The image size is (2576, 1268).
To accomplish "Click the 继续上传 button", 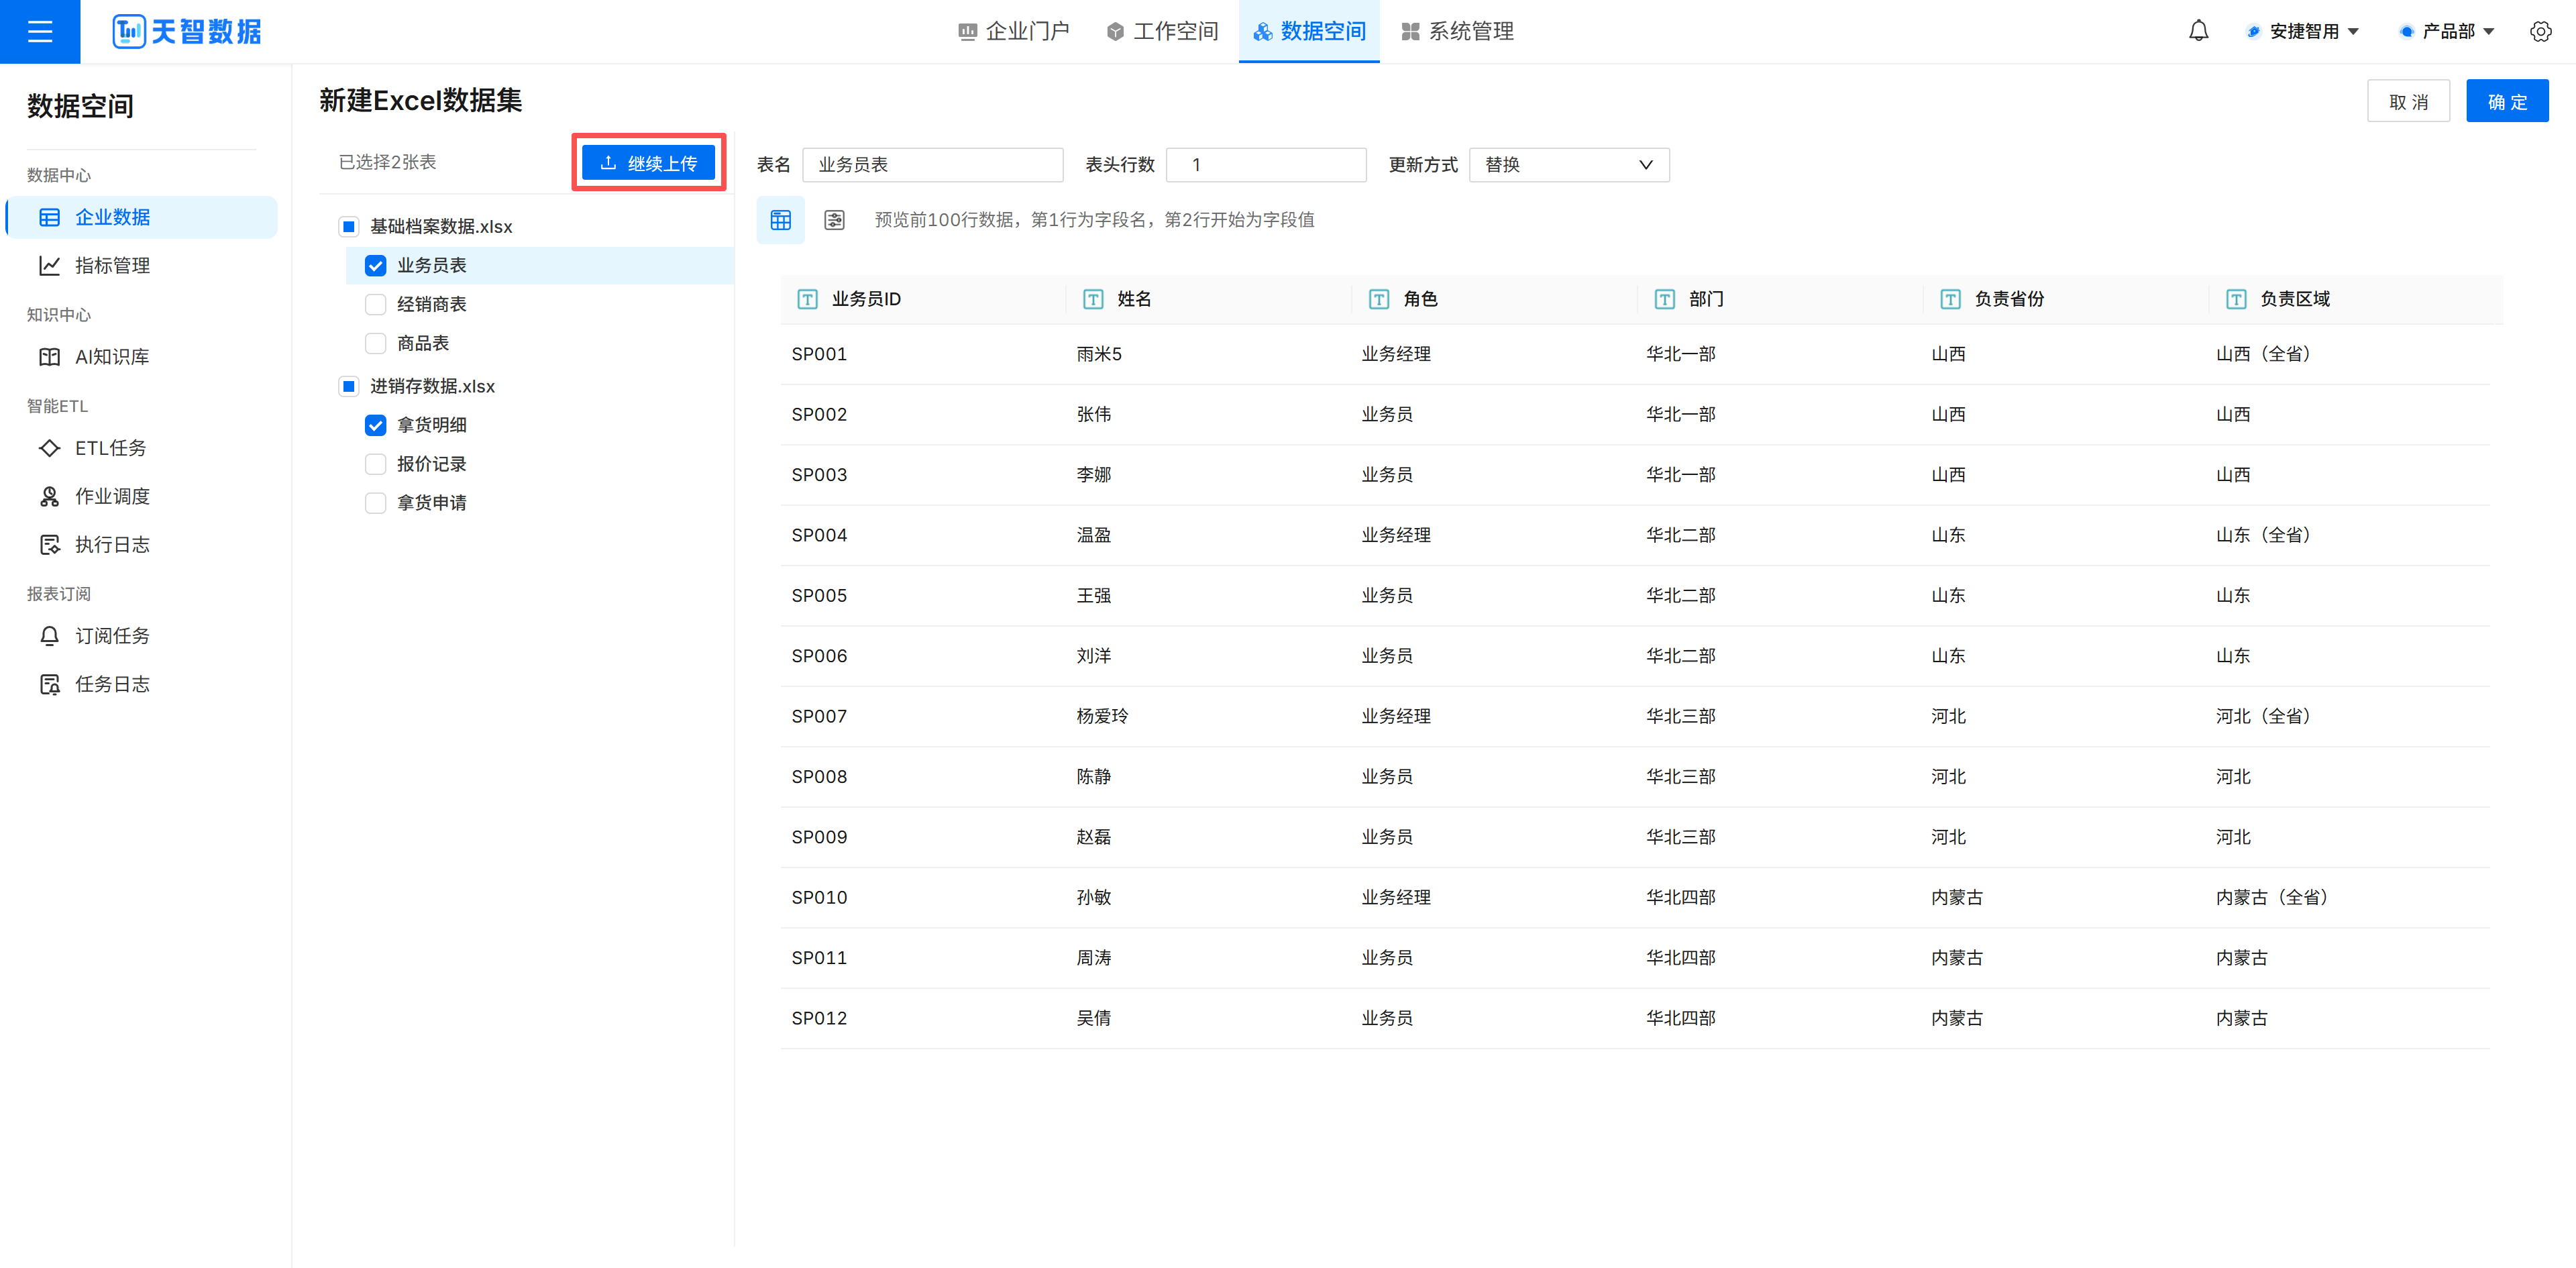I will pos(649,163).
